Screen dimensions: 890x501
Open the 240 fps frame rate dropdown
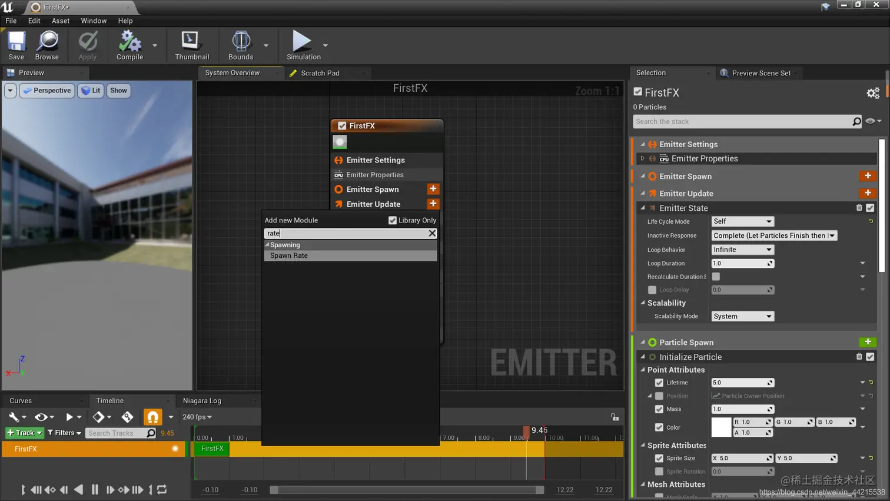(x=197, y=417)
